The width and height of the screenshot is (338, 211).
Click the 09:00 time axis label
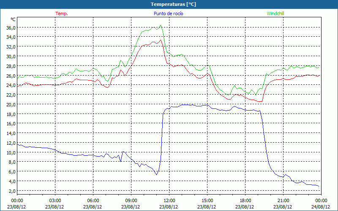click(x=131, y=200)
